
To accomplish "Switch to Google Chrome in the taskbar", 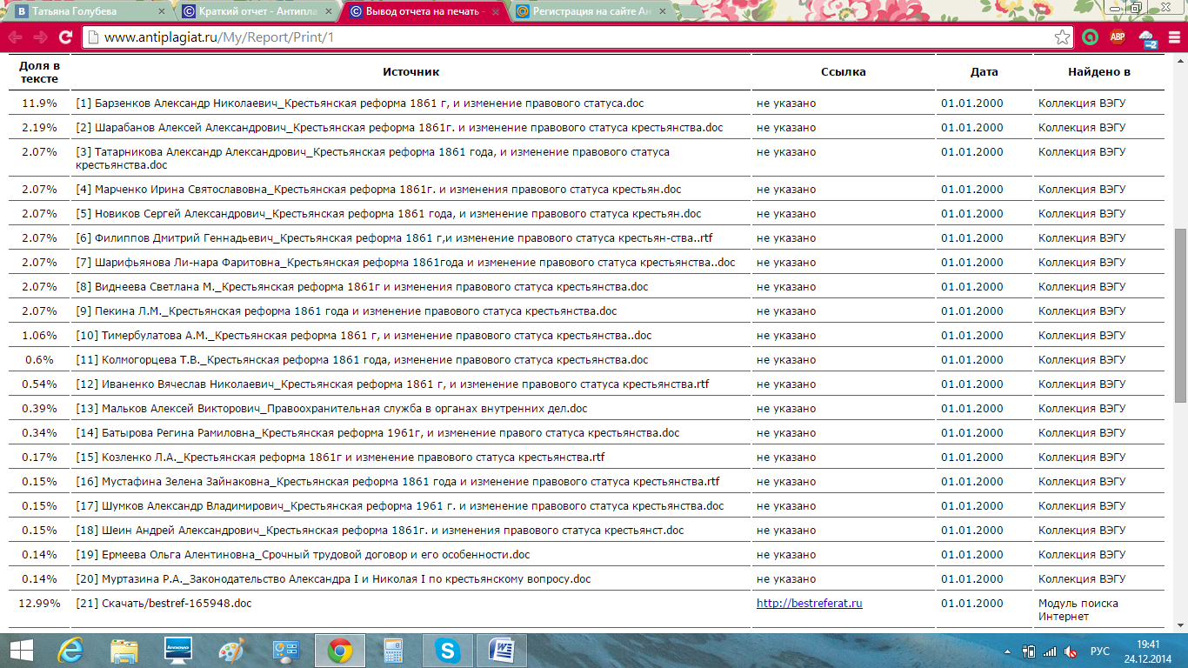I will point(340,651).
